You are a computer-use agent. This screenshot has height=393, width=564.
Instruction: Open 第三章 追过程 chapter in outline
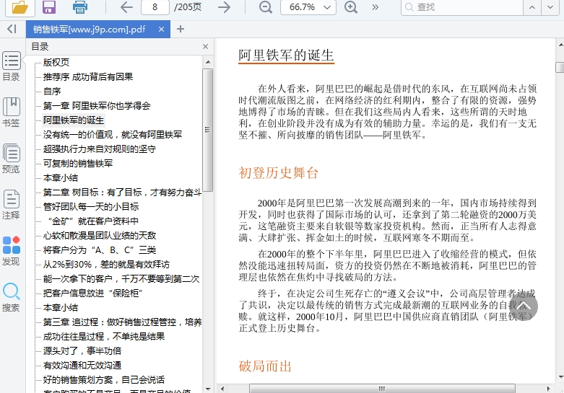point(122,322)
